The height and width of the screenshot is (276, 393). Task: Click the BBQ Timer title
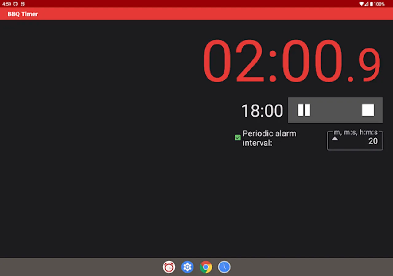[x=22, y=14]
